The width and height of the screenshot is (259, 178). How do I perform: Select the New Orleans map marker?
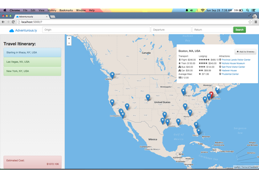tap(178, 122)
